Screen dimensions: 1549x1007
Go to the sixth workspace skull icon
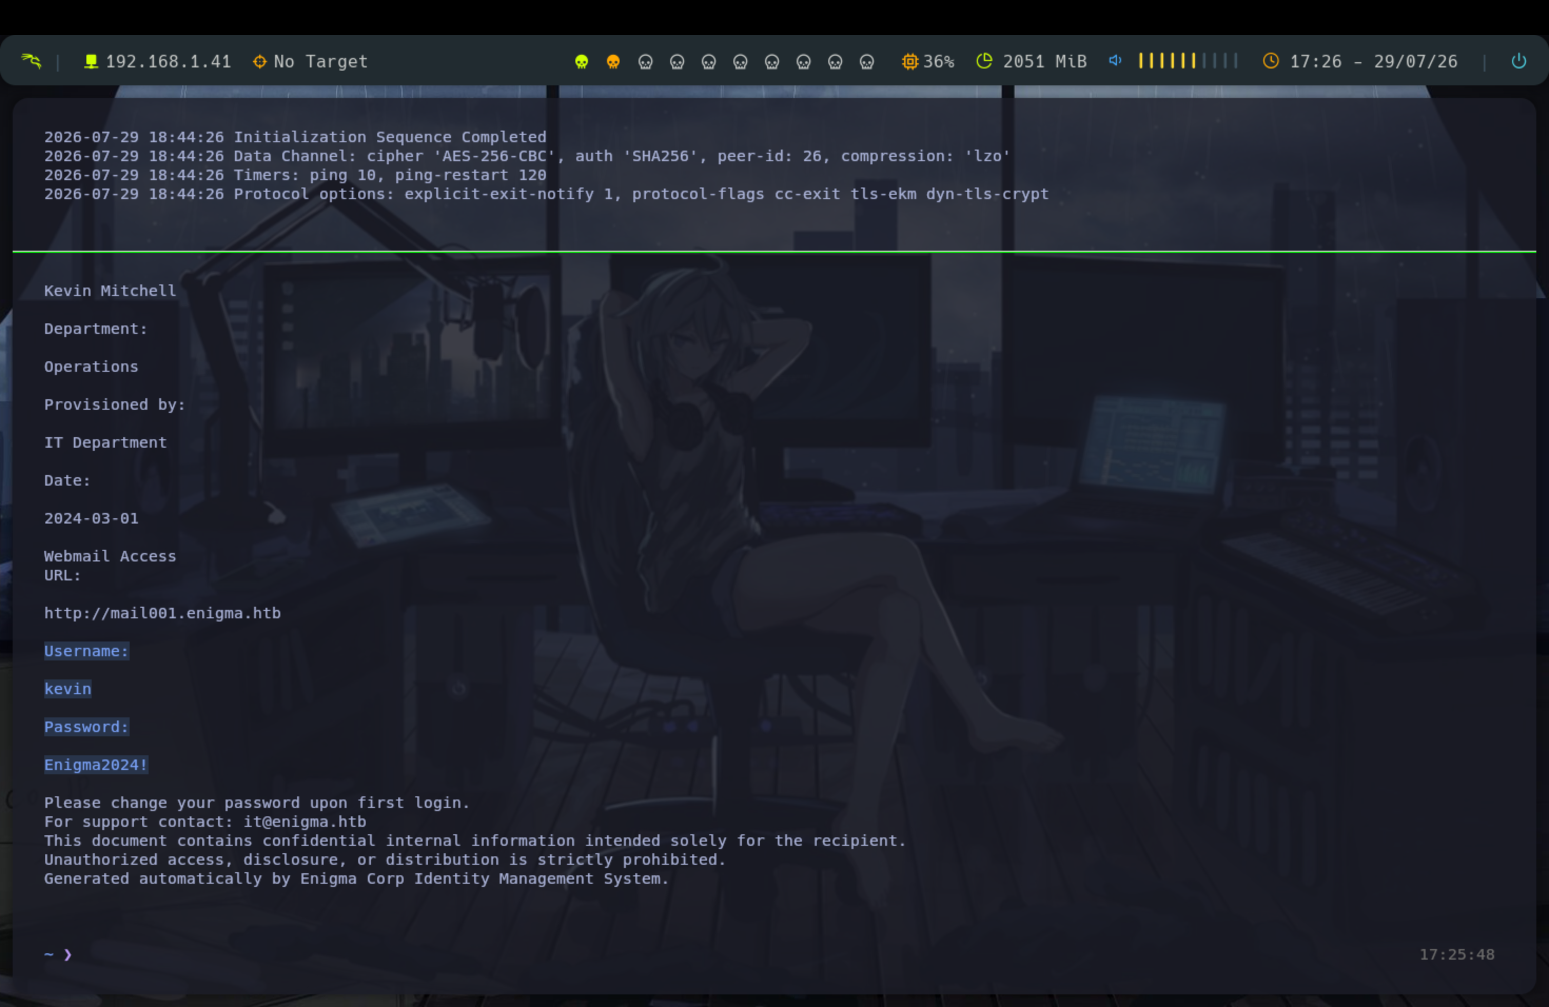[740, 62]
